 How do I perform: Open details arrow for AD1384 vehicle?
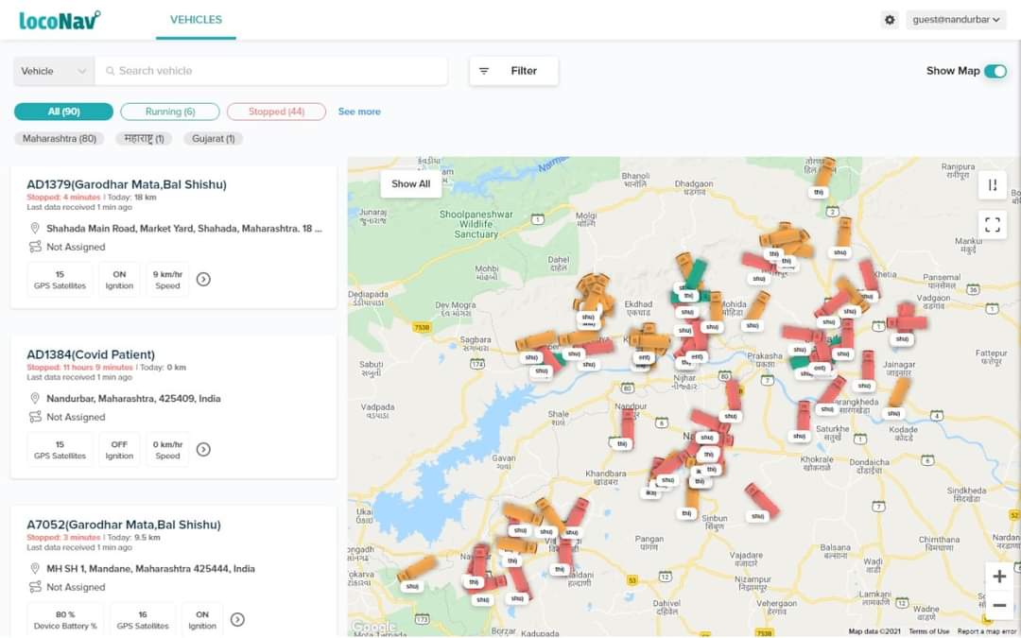pyautogui.click(x=203, y=449)
